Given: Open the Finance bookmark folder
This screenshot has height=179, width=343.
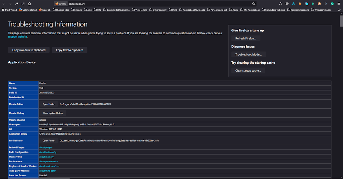Looking at the screenshot, I should pos(76,10).
